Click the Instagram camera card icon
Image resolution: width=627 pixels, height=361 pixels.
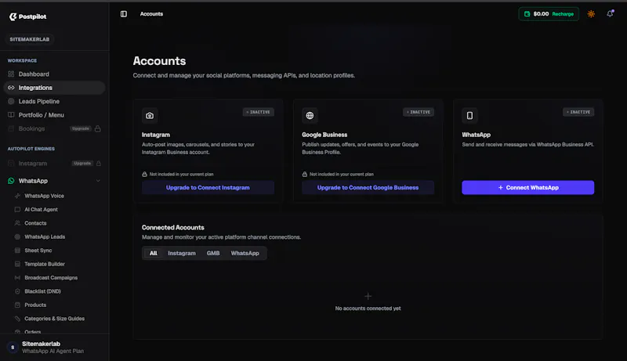click(150, 115)
